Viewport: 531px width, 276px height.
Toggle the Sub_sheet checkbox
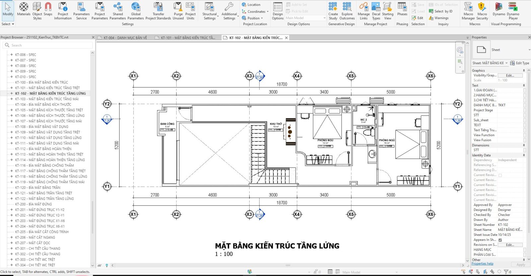[x=525, y=120]
